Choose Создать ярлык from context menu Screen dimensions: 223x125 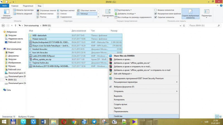pos(144,104)
